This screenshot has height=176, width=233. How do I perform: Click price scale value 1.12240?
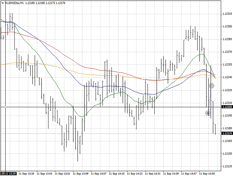coord(227,77)
